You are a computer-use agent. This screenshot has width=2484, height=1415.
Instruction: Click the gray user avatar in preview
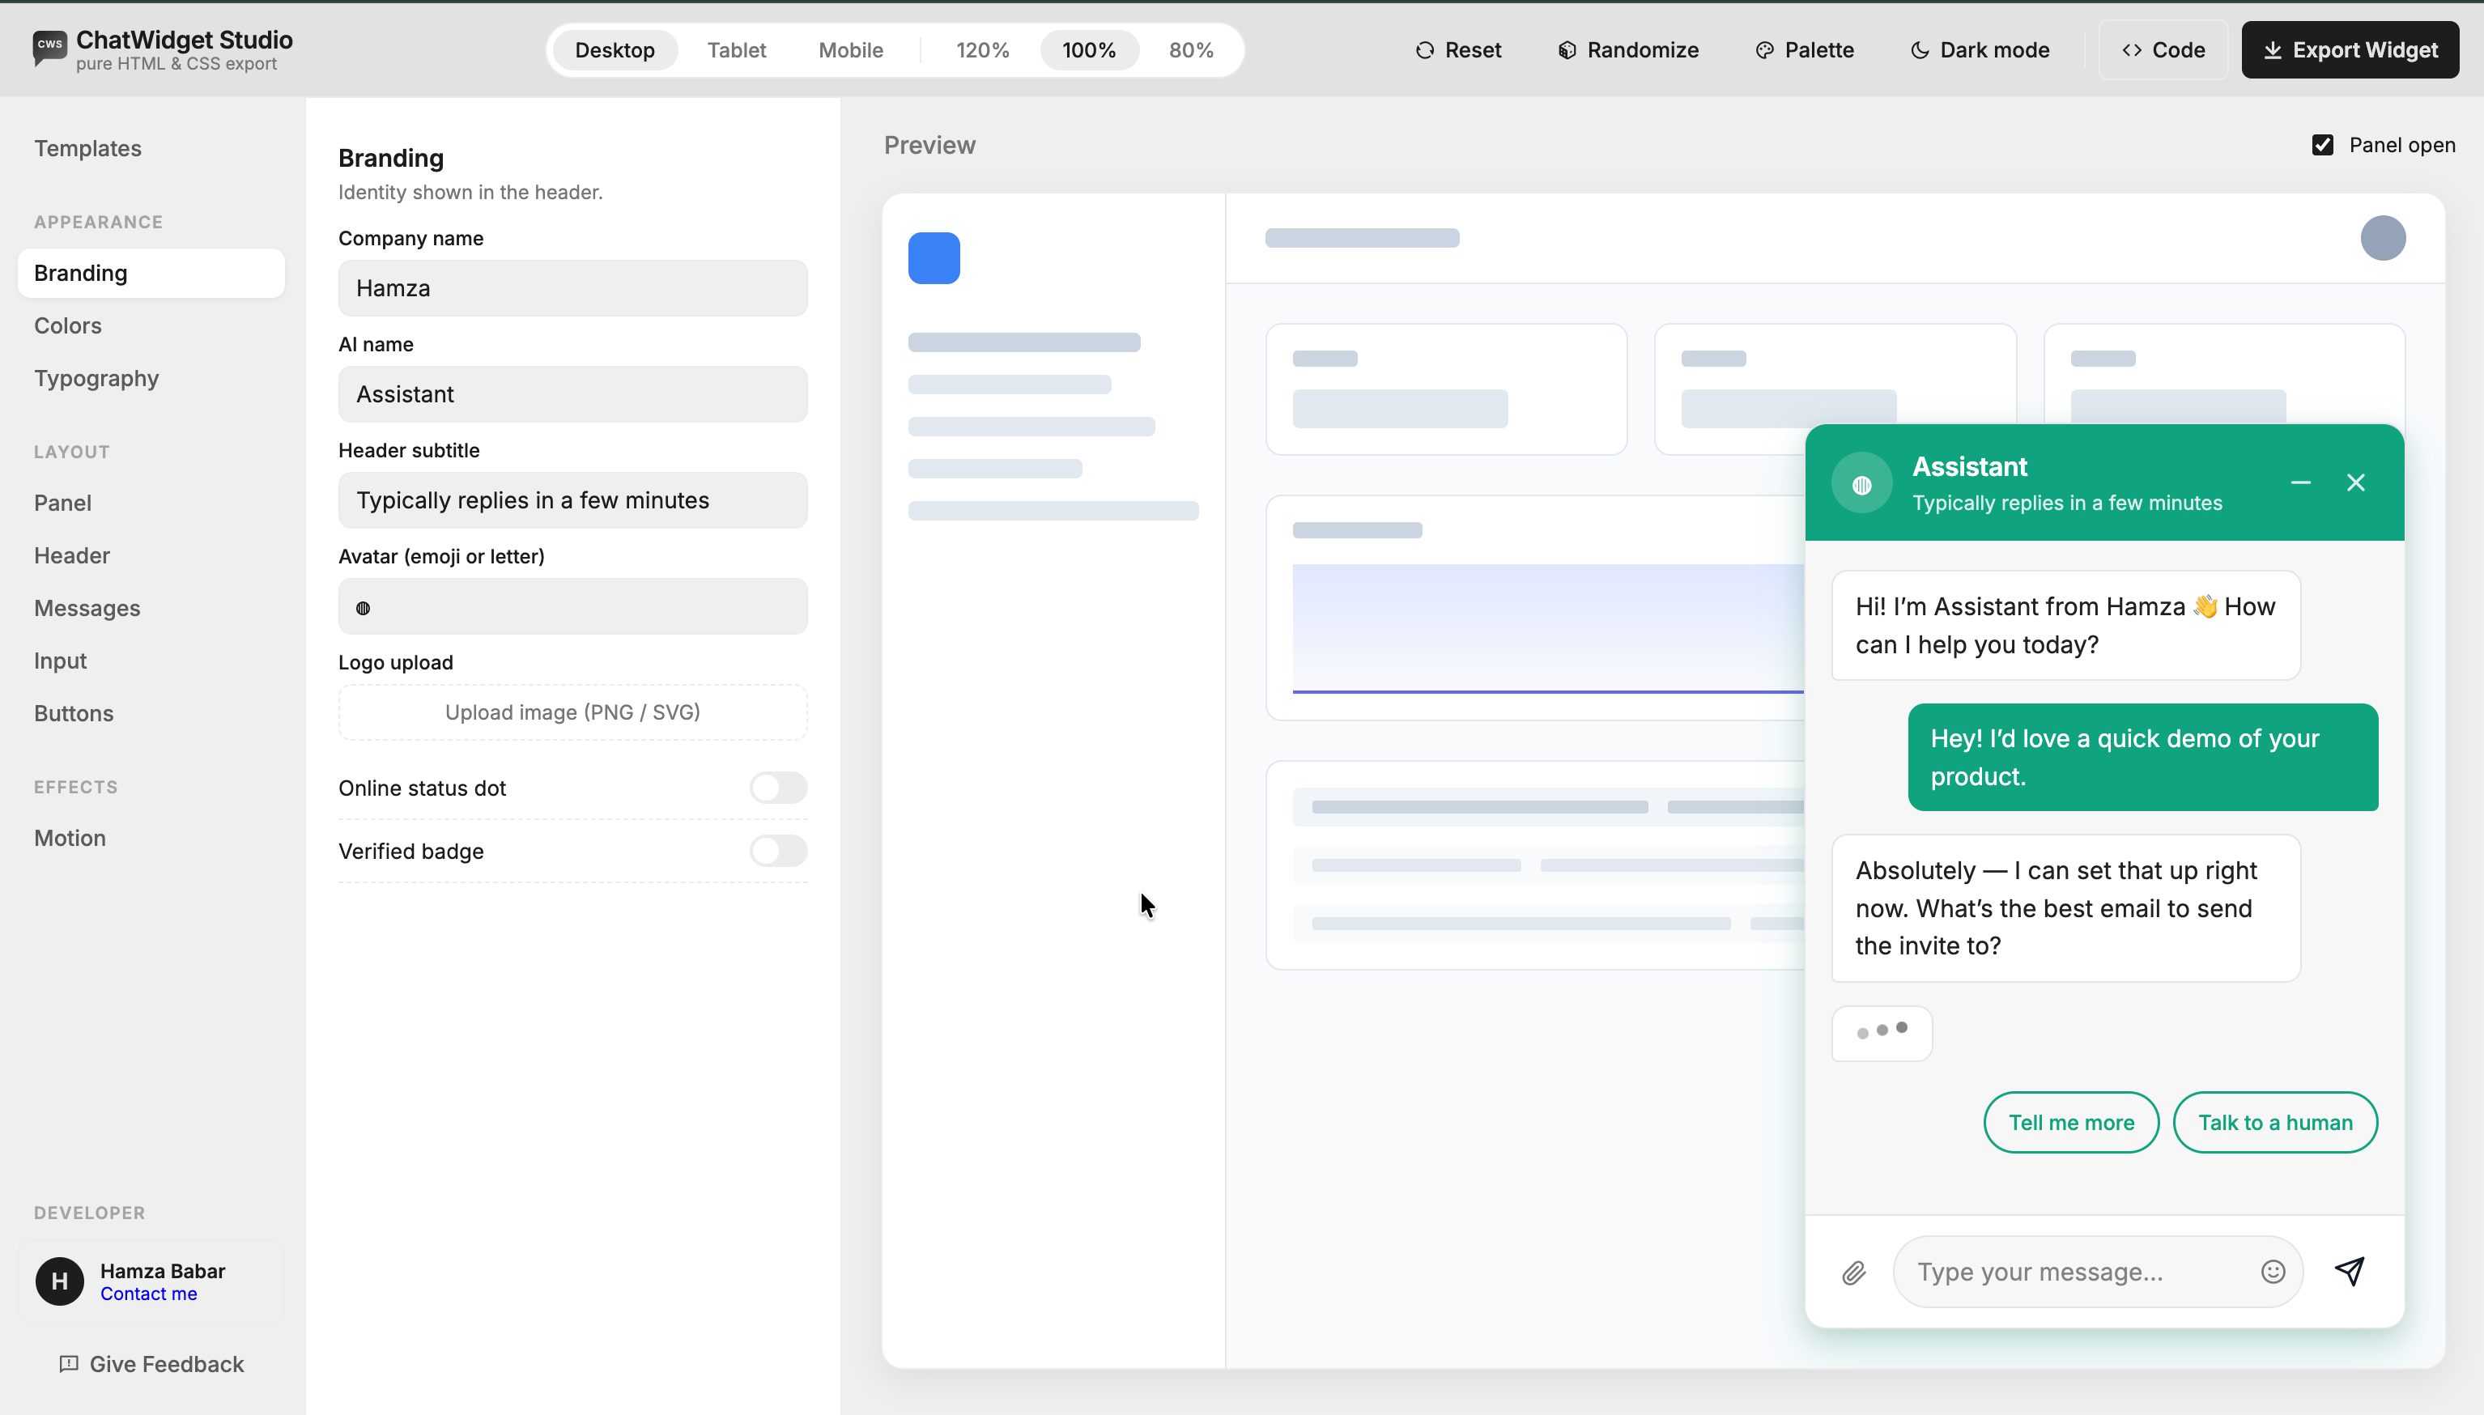[2383, 238]
